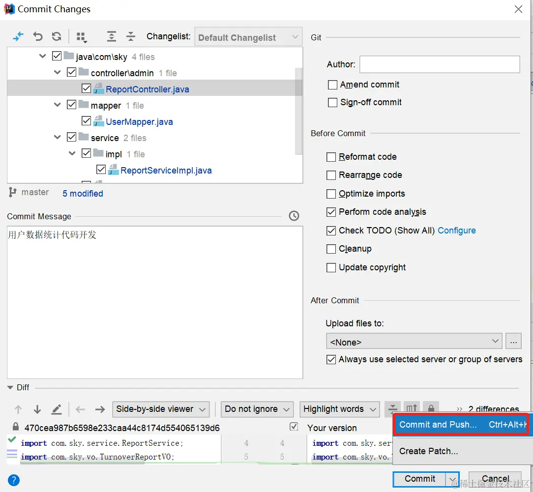This screenshot has height=492, width=533.
Task: Click the lock icon in diff toolbar
Action: coord(431,408)
